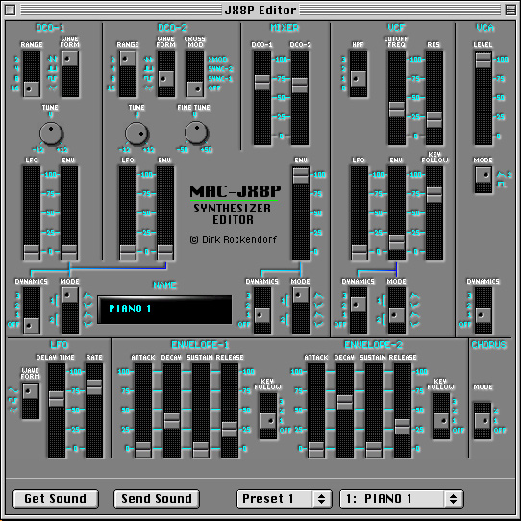This screenshot has width=521, height=521.
Task: Click the MIXER DYNAMICS selector switch
Action: tap(262, 310)
